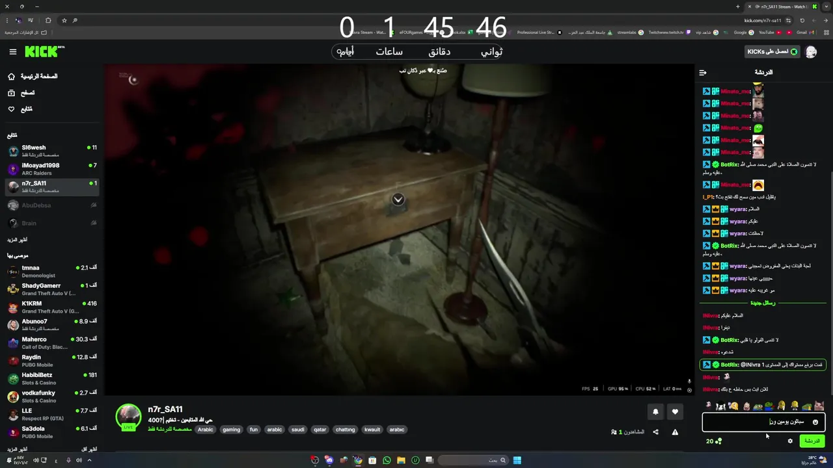Click the gaming tag

pos(231,430)
